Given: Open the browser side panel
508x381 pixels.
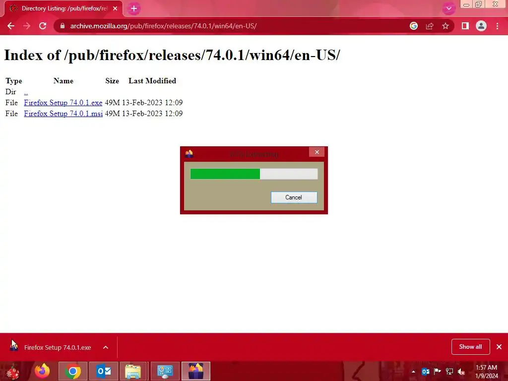Looking at the screenshot, I should 465,26.
